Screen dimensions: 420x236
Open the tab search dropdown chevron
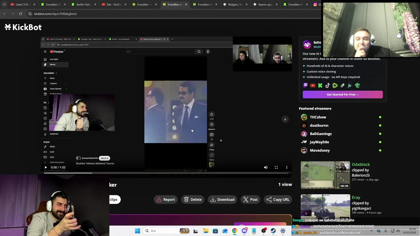pos(4,5)
